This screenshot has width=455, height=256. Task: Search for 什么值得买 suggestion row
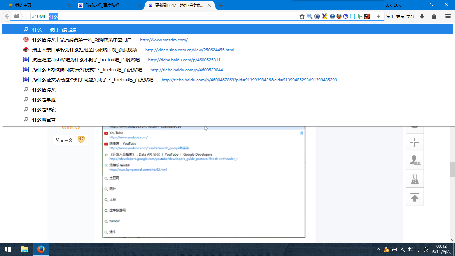[x=227, y=90]
